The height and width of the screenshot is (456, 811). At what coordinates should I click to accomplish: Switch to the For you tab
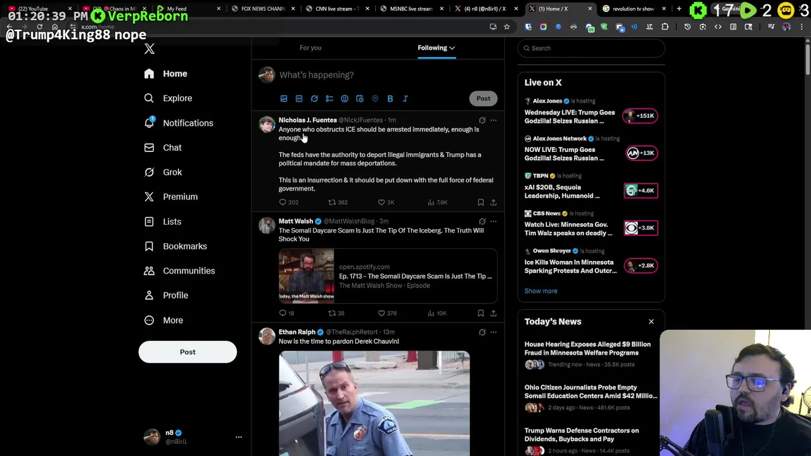[x=310, y=47]
